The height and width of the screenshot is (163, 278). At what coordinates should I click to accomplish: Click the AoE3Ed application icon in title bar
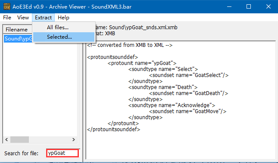(7, 6)
